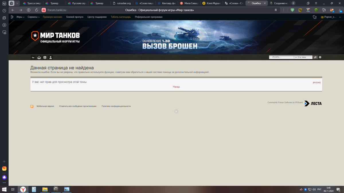The height and width of the screenshot is (193, 344).
Task: Reload the current page
Action: pyautogui.click(x=36, y=10)
